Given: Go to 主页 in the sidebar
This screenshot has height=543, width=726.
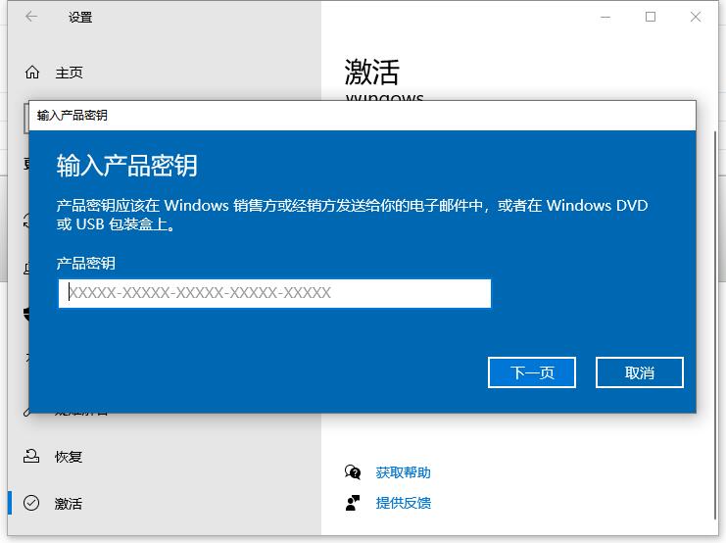Looking at the screenshot, I should (69, 73).
